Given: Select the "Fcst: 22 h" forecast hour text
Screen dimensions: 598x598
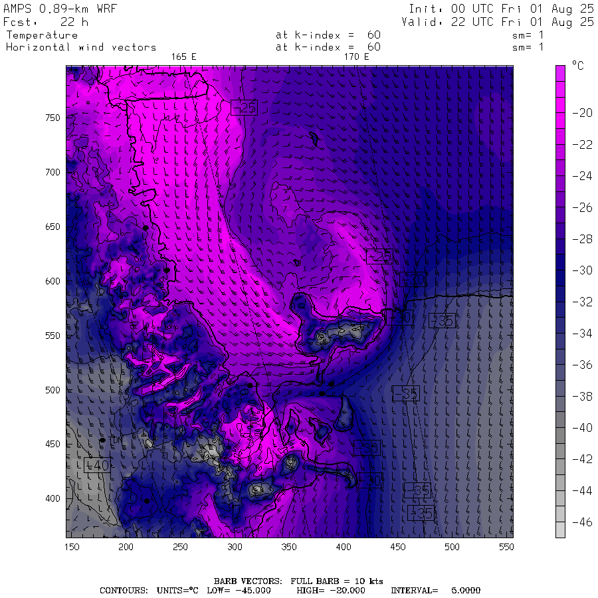Looking at the screenshot, I should (46, 22).
